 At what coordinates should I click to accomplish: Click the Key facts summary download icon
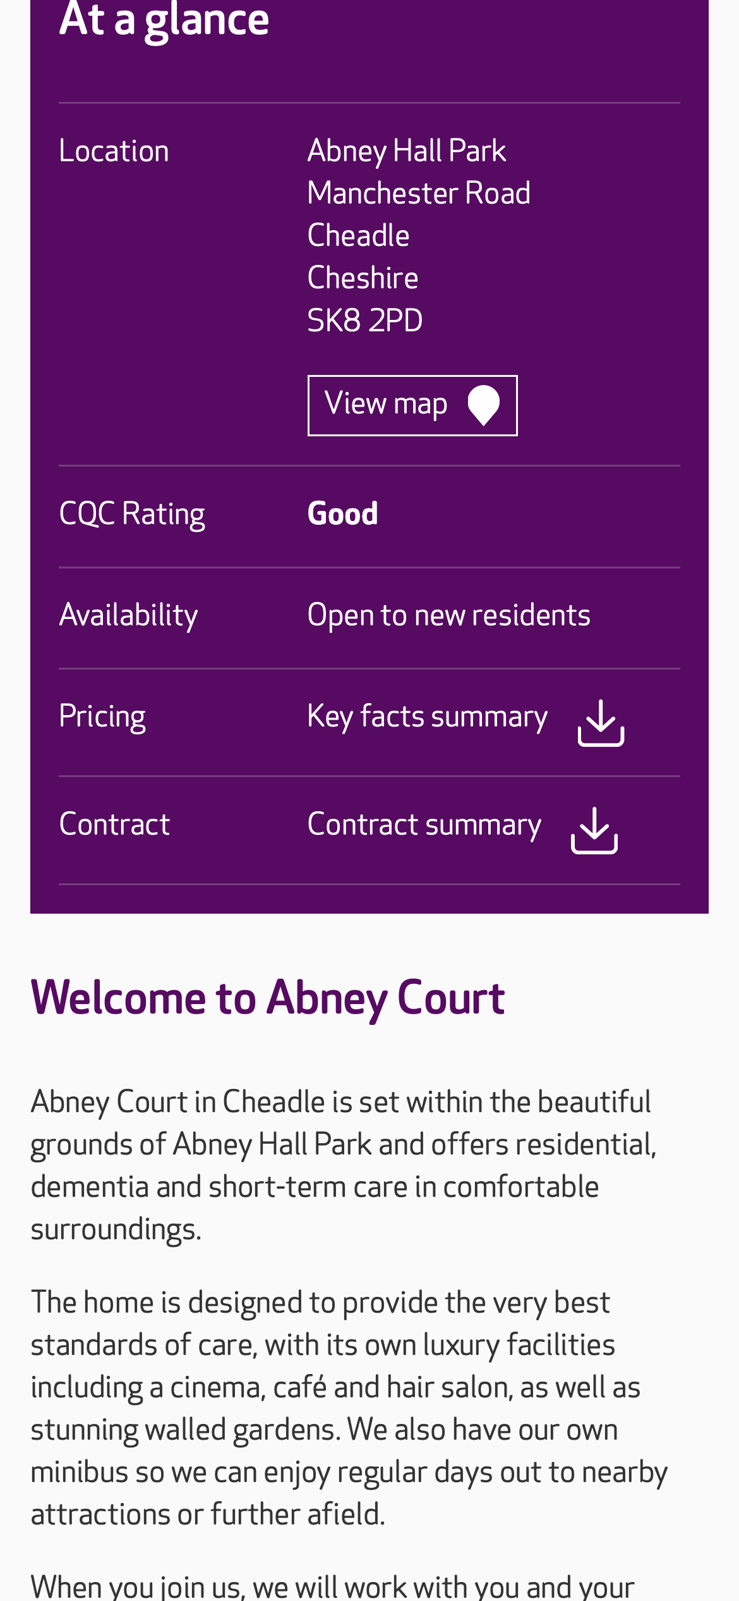pos(601,723)
